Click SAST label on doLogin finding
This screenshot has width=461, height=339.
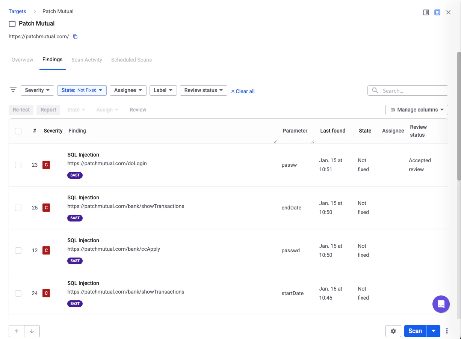75,175
